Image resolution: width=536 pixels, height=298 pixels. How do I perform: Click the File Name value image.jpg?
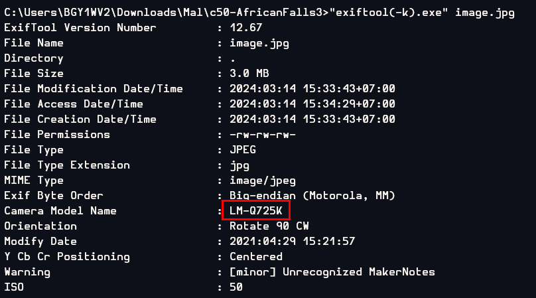(x=259, y=43)
